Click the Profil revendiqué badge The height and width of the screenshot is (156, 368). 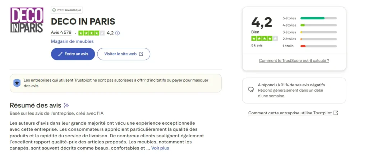tap(66, 10)
